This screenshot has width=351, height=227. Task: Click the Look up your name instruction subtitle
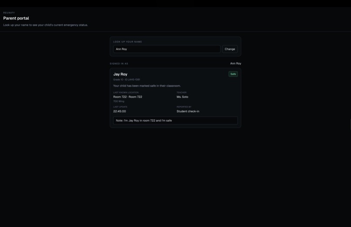click(x=45, y=25)
